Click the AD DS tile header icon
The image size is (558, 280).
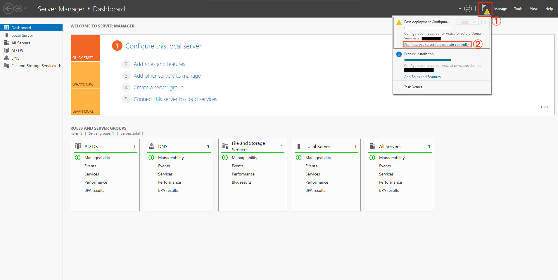(x=78, y=146)
